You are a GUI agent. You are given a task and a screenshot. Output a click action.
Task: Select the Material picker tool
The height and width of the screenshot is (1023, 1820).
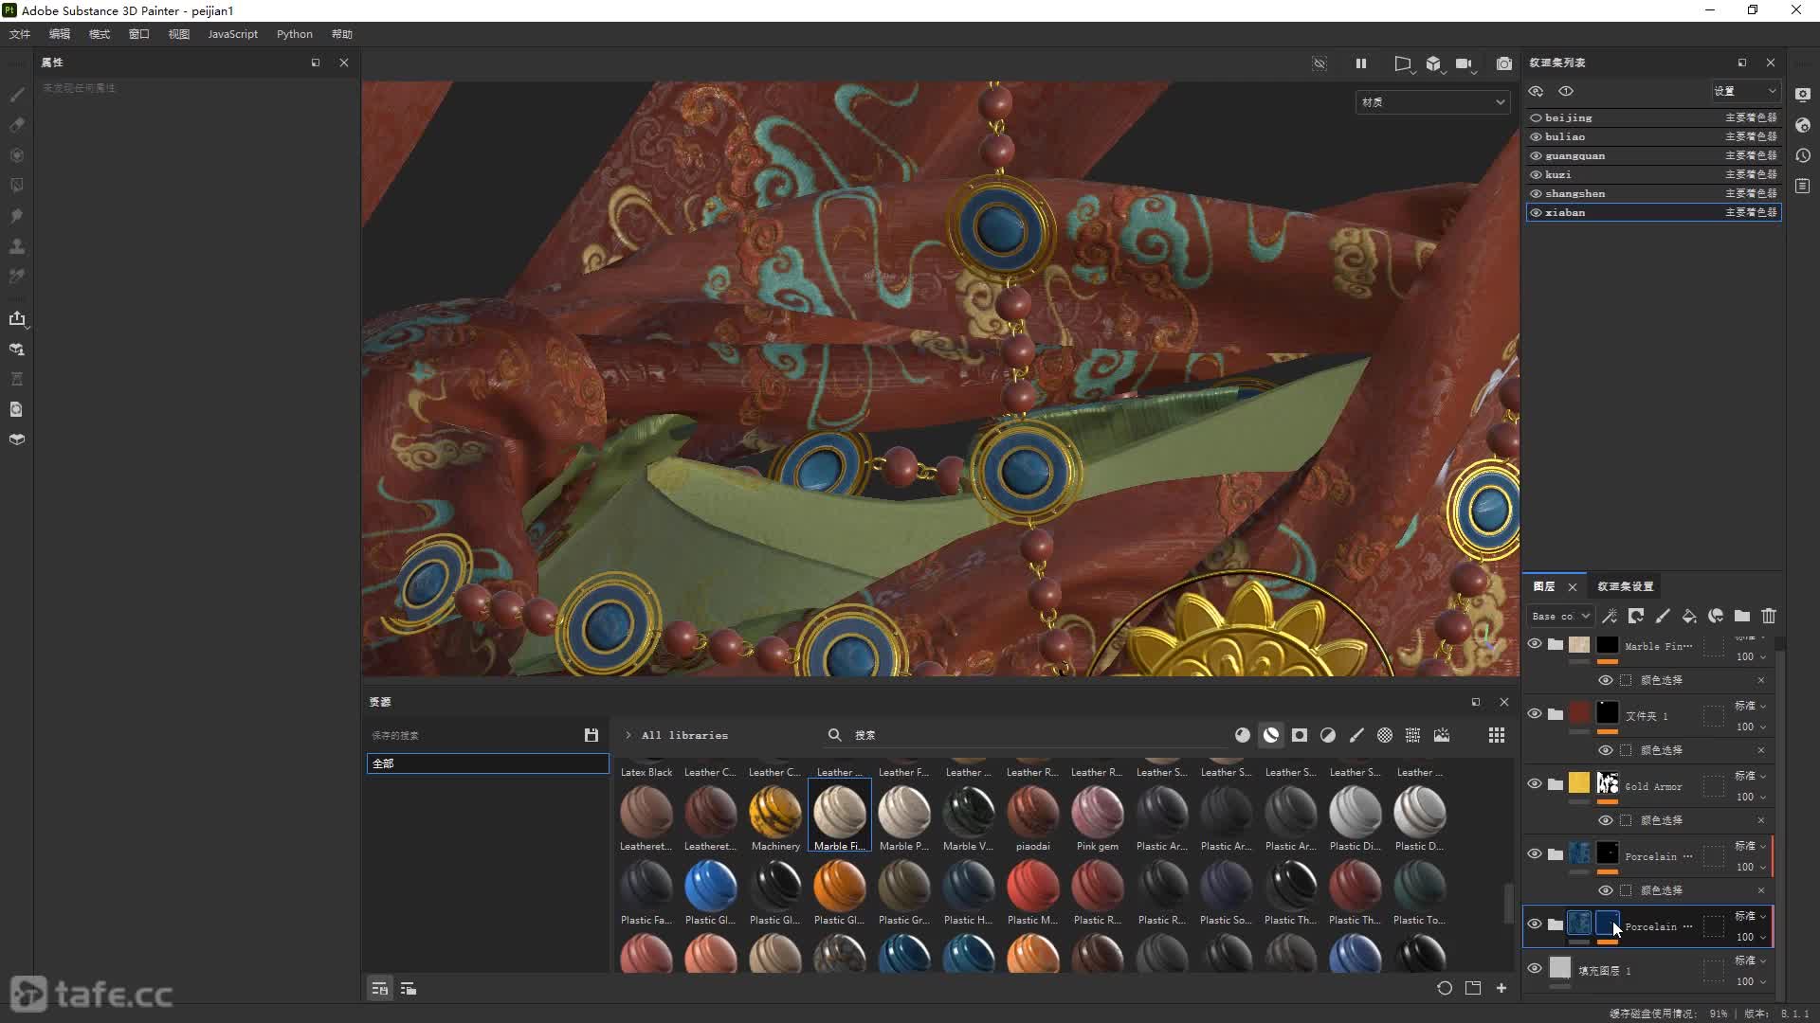point(17,277)
